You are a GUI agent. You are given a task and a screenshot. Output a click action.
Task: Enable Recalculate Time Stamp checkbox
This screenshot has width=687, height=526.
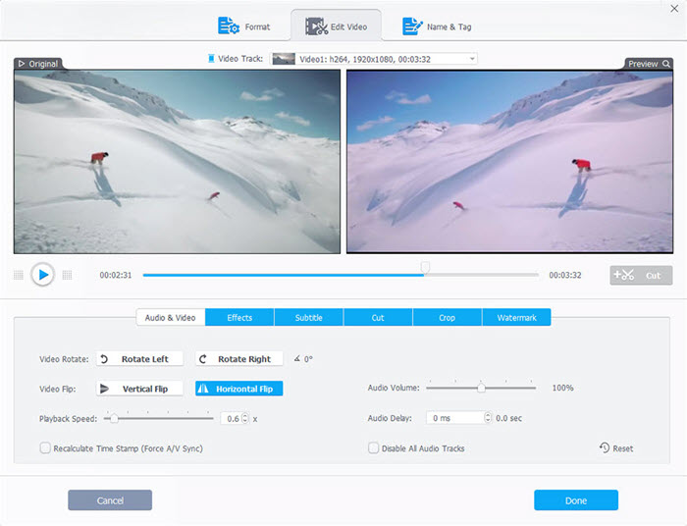[x=45, y=448]
